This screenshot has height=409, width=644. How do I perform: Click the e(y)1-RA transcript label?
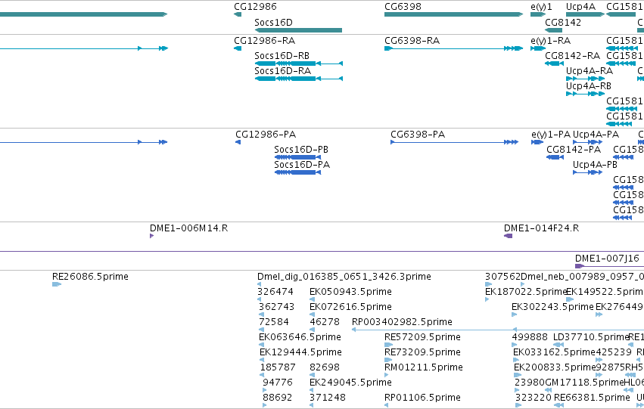pyautogui.click(x=550, y=41)
